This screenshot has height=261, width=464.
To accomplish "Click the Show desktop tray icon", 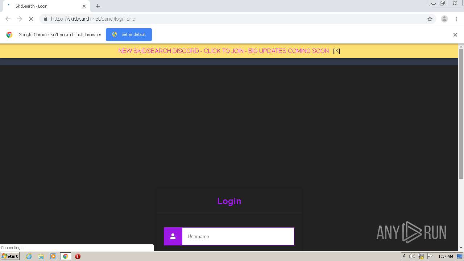I will [460, 256].
